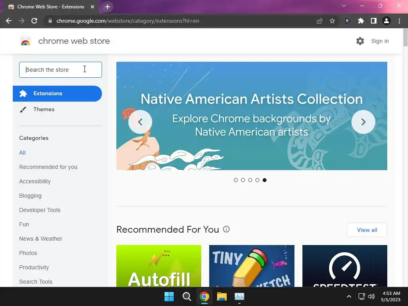This screenshot has height=306, width=408.
Task: Open the tab search dropdown arrow
Action: 344,6
